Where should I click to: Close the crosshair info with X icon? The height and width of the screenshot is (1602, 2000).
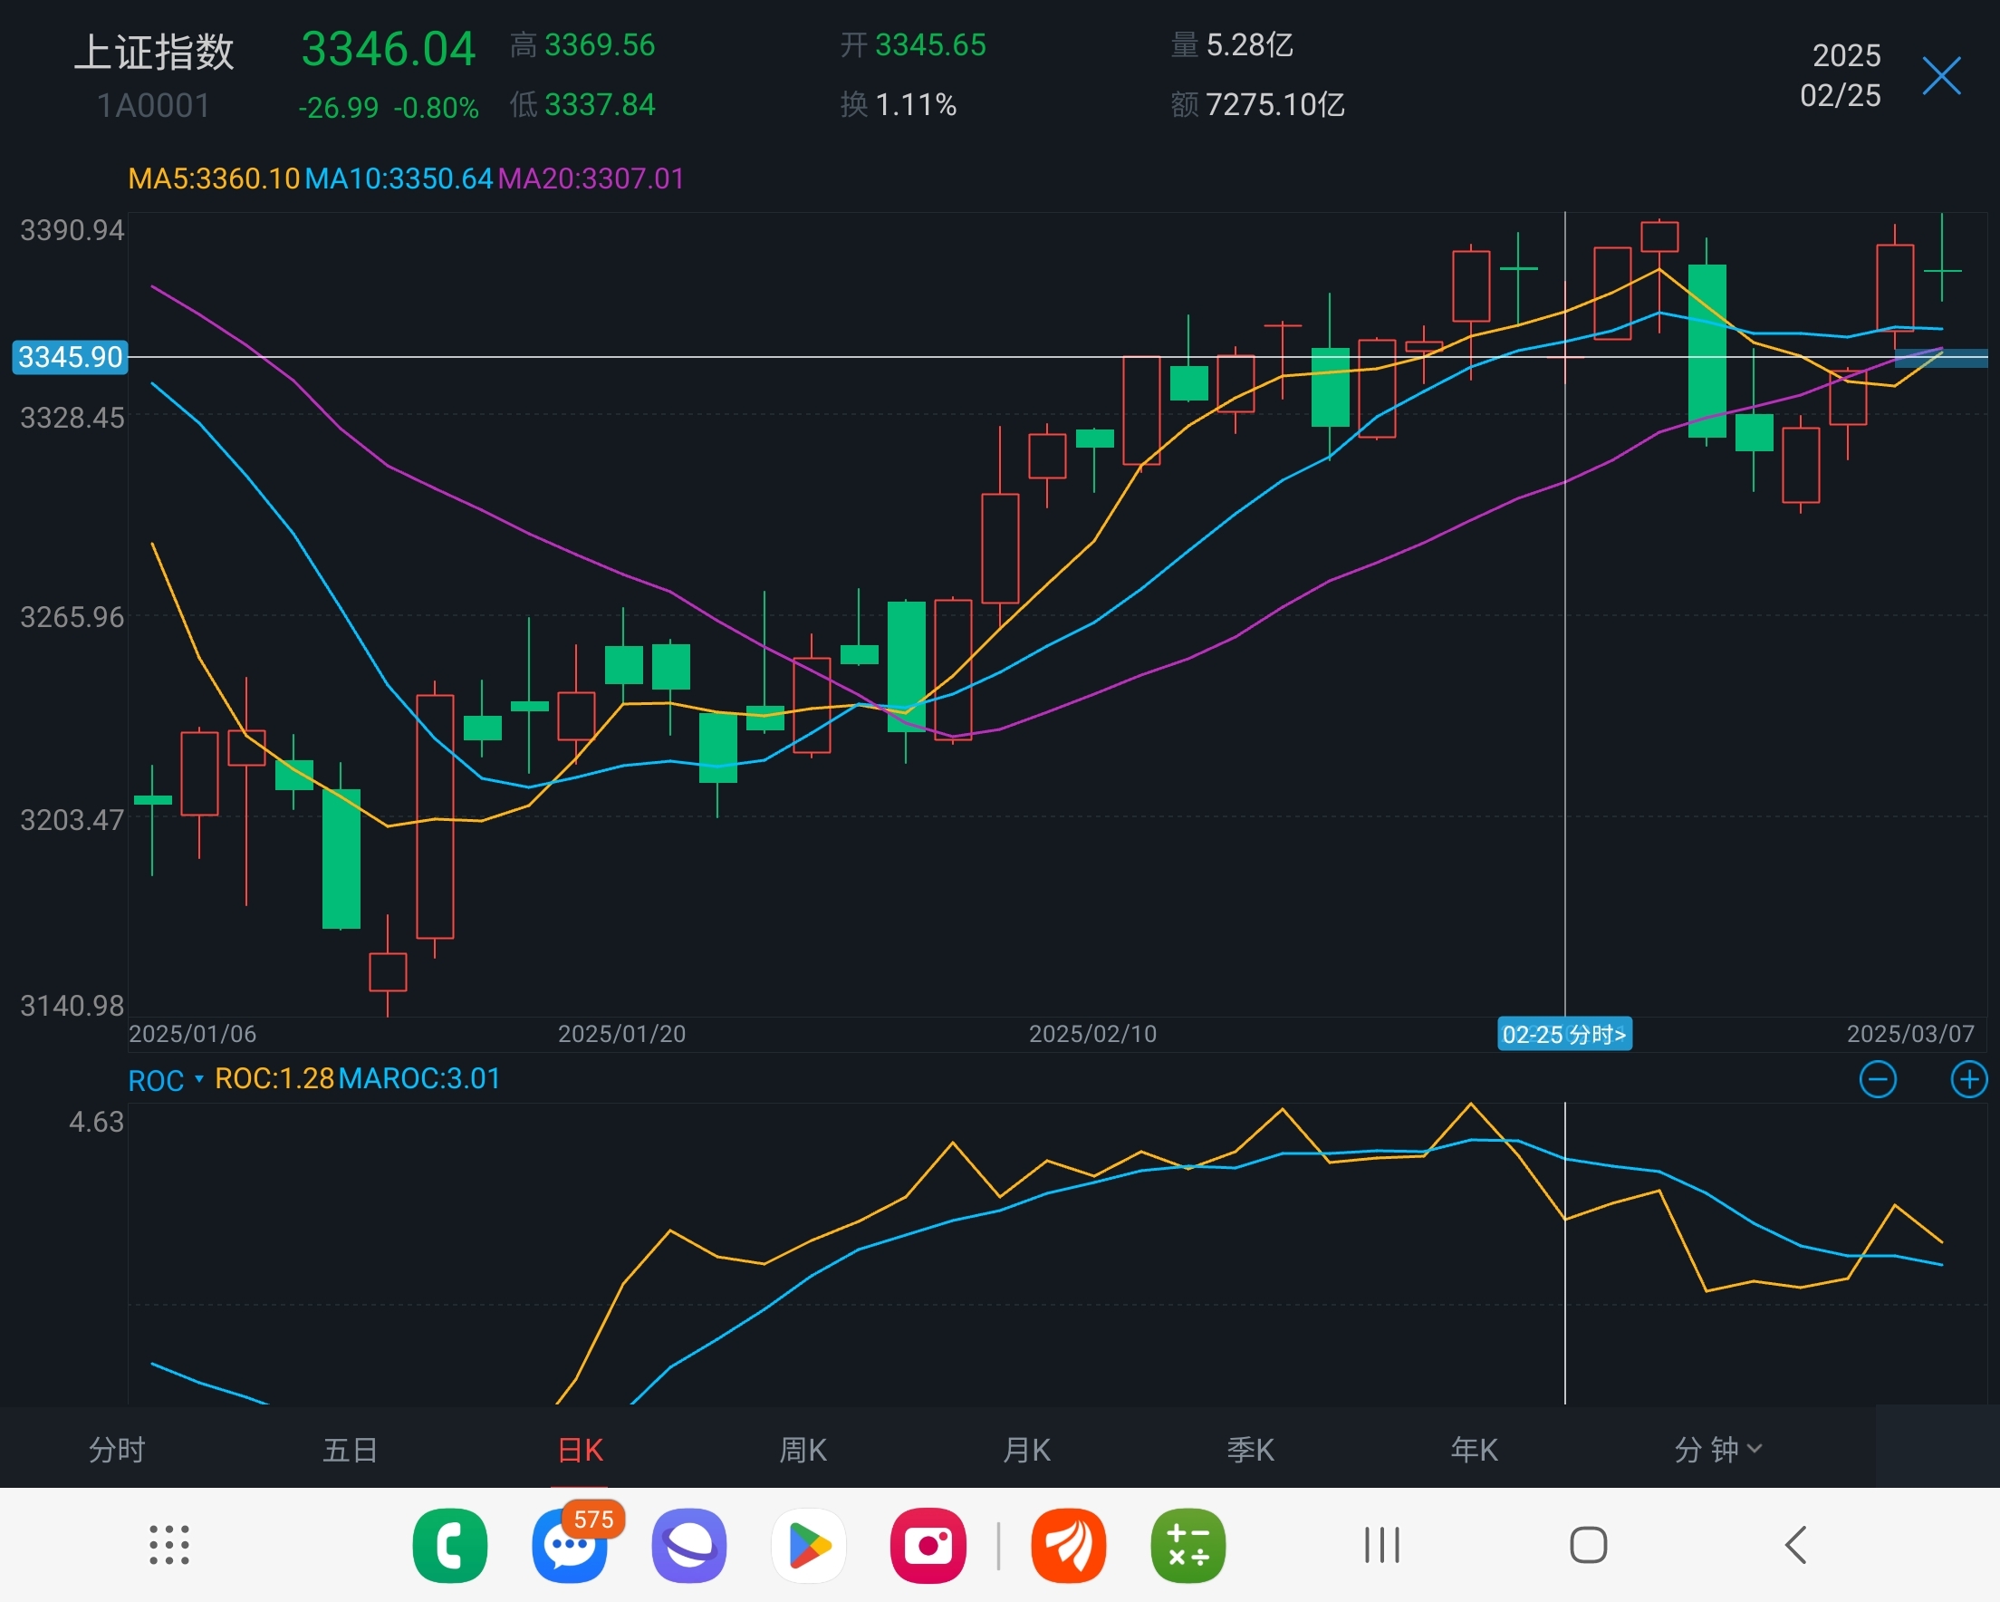point(1940,76)
